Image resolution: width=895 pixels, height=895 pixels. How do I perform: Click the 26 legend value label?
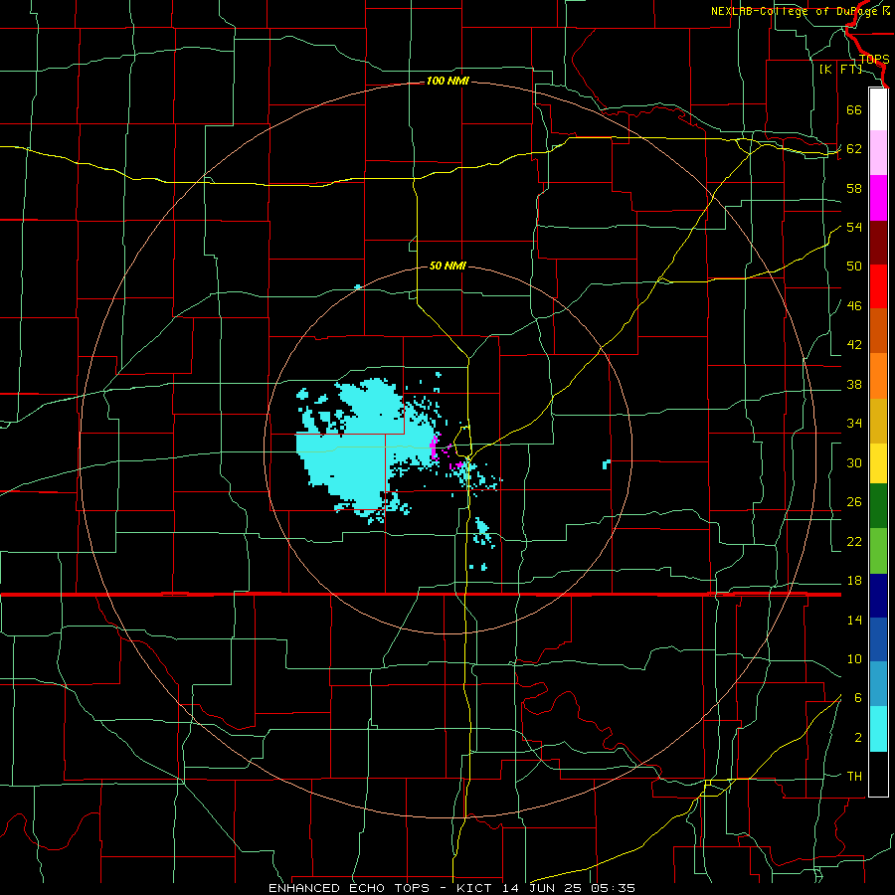[854, 502]
